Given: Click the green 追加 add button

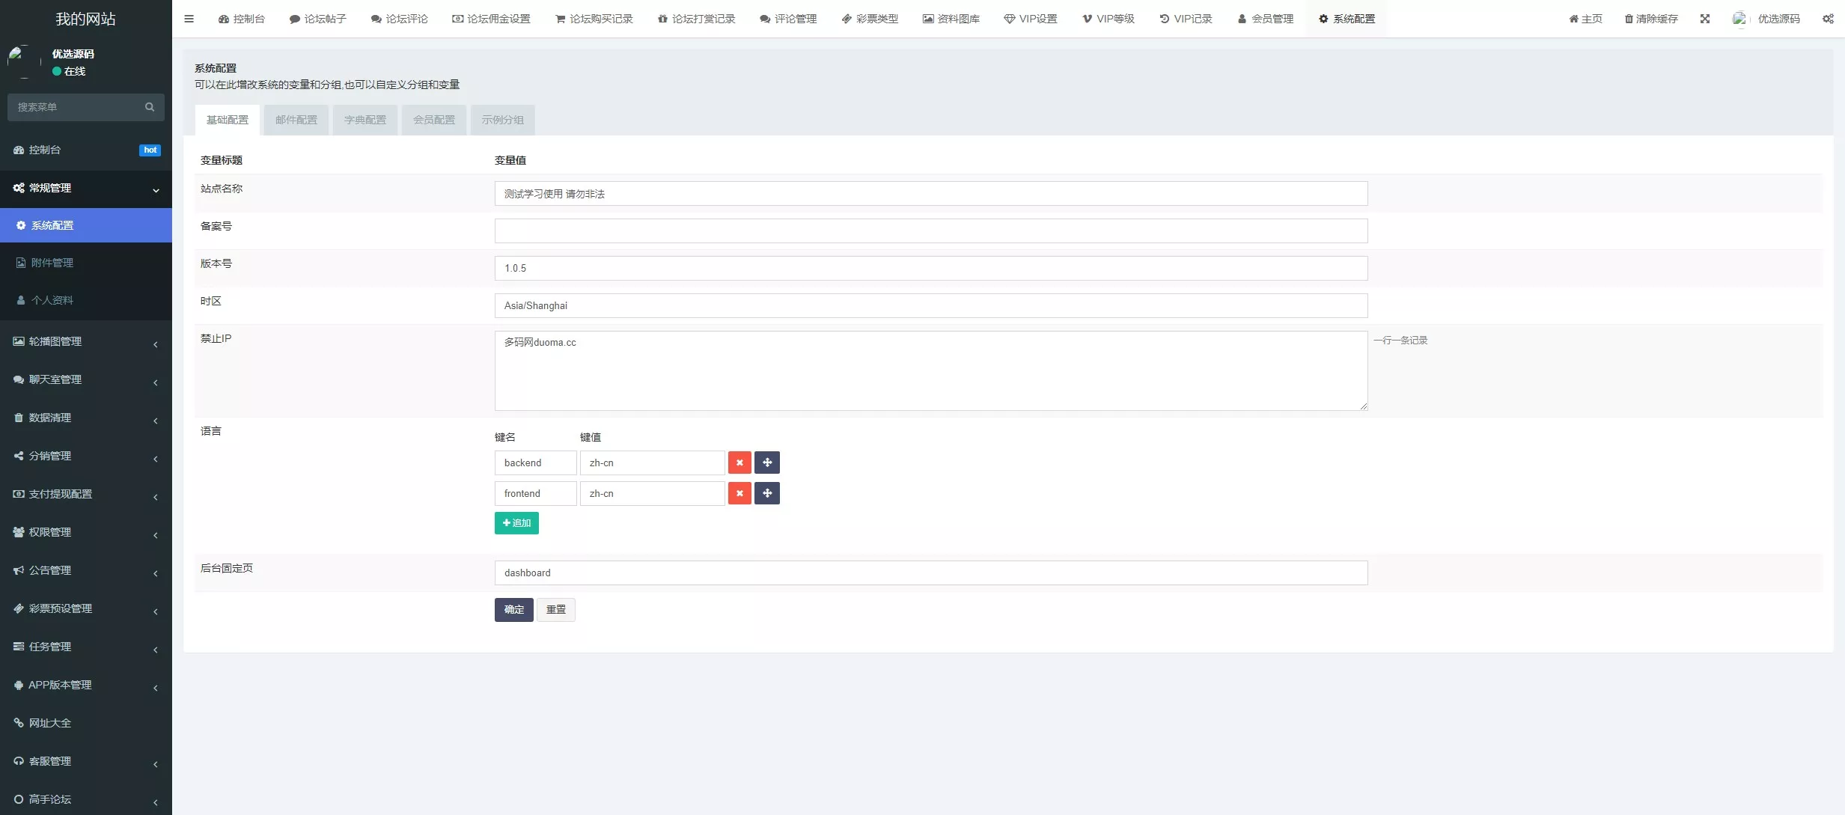Looking at the screenshot, I should pos(516,523).
